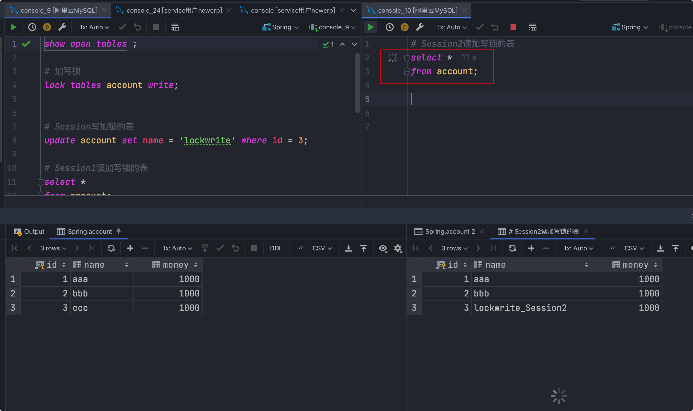Image resolution: width=693 pixels, height=411 pixels.
Task: Open gear settings in the left result toolbar
Action: click(x=398, y=248)
